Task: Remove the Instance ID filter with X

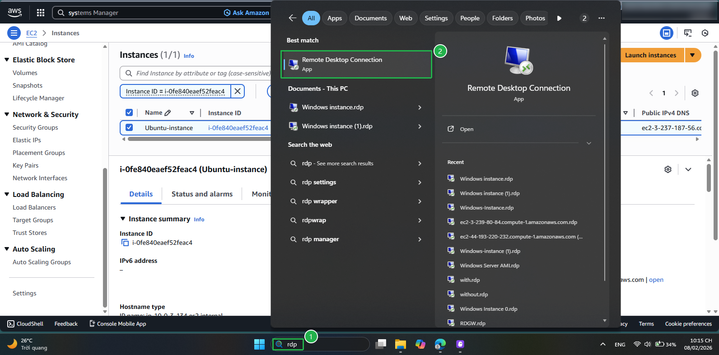Action: click(238, 91)
